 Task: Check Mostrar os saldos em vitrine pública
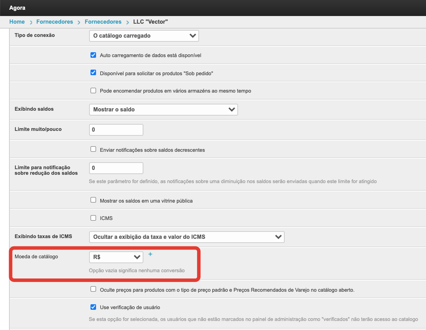(x=93, y=200)
